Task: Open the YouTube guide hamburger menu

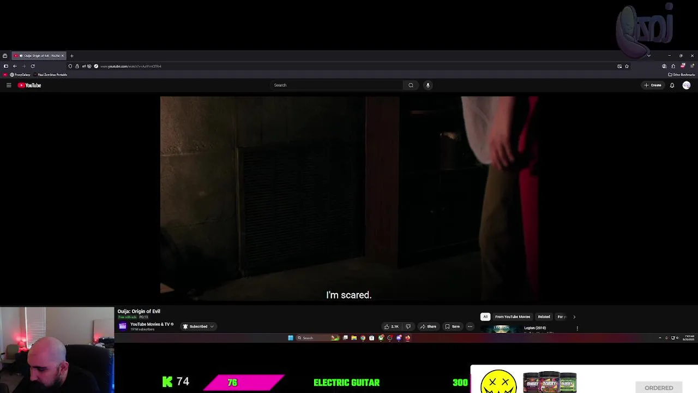Action: tap(9, 85)
